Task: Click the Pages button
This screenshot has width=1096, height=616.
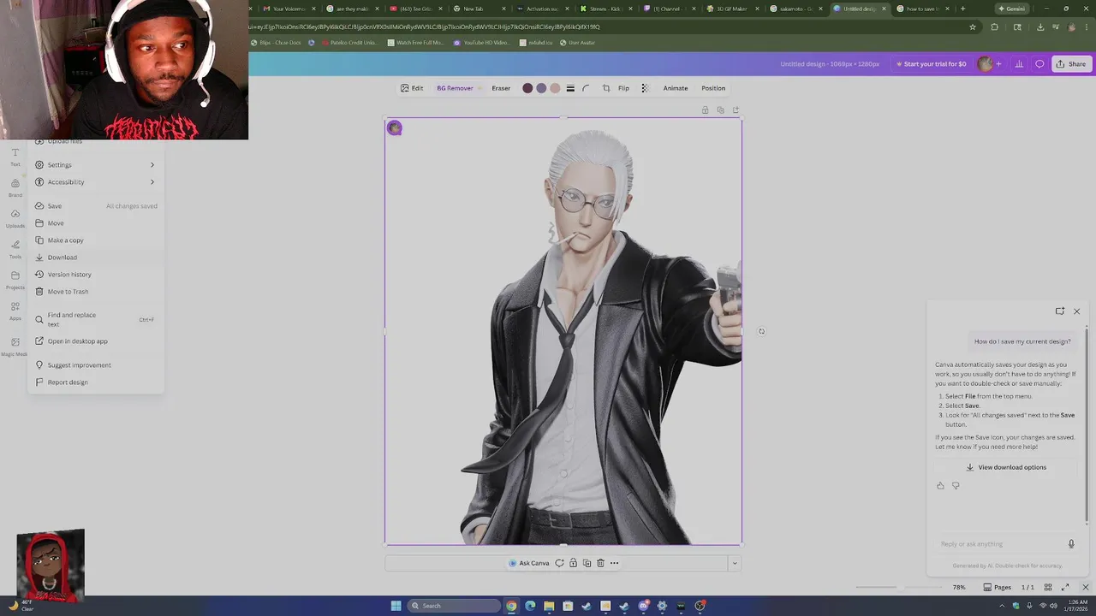Action: (x=998, y=588)
